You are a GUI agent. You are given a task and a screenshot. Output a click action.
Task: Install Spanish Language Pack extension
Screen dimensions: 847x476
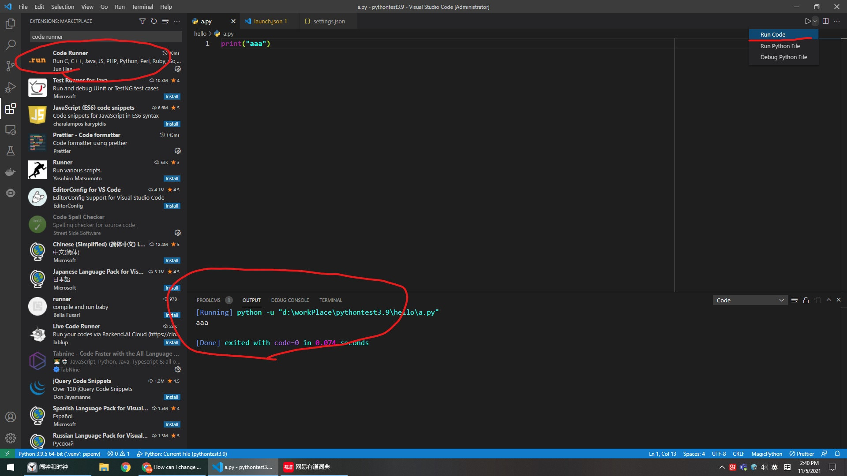coord(172,424)
